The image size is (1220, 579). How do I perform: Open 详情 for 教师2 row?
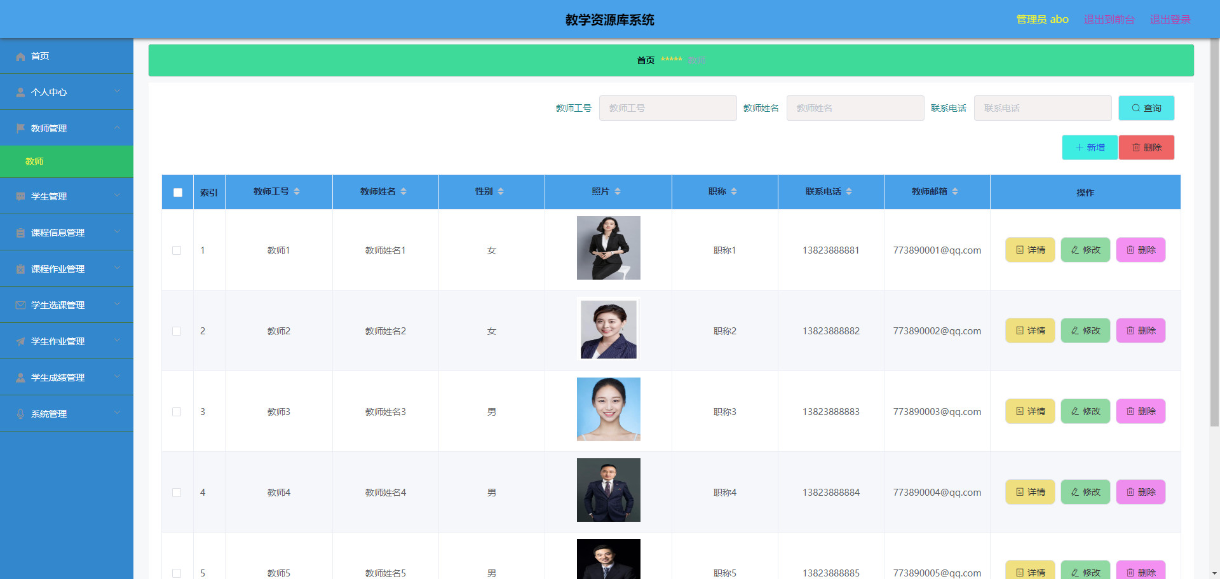coord(1030,330)
